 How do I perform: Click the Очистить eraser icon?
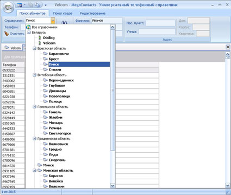click(7, 34)
